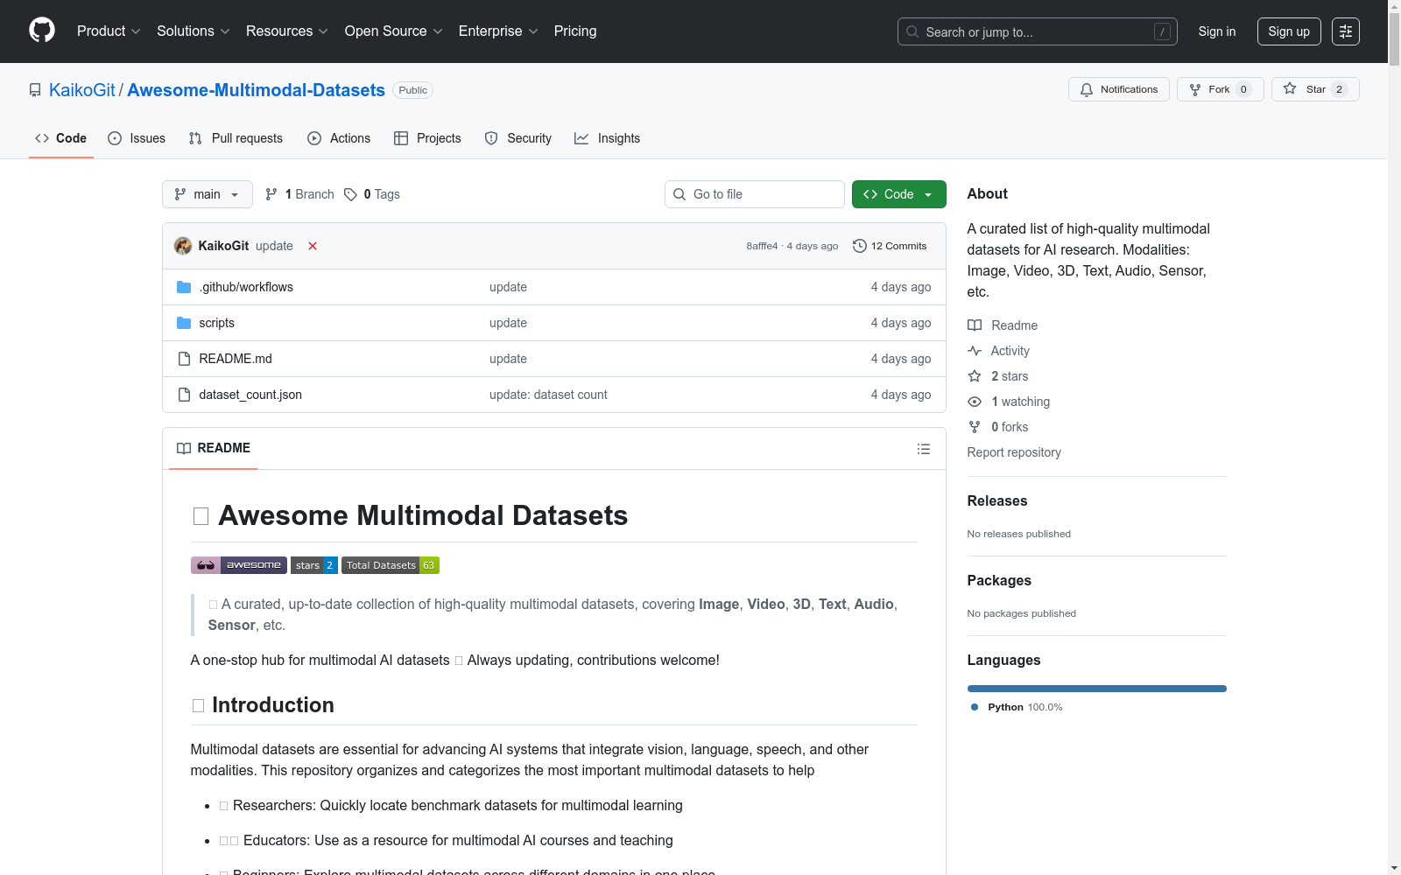Viewport: 1401px width, 875px height.
Task: Click 0 forks link
Action: coord(998,427)
